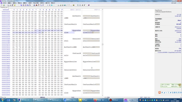Open Bandicam from the taskbar
Screen dimensions: 182x102
pos(114,100)
